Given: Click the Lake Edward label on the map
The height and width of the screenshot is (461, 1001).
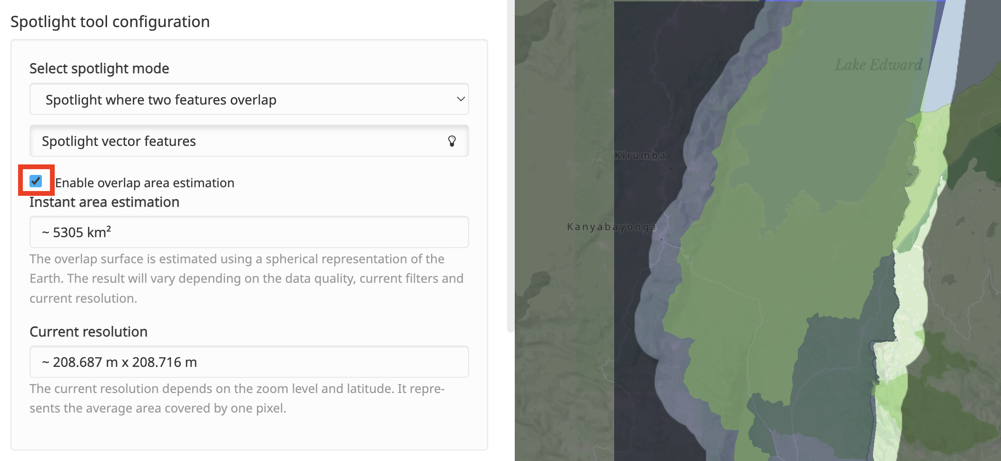Looking at the screenshot, I should coord(878,65).
